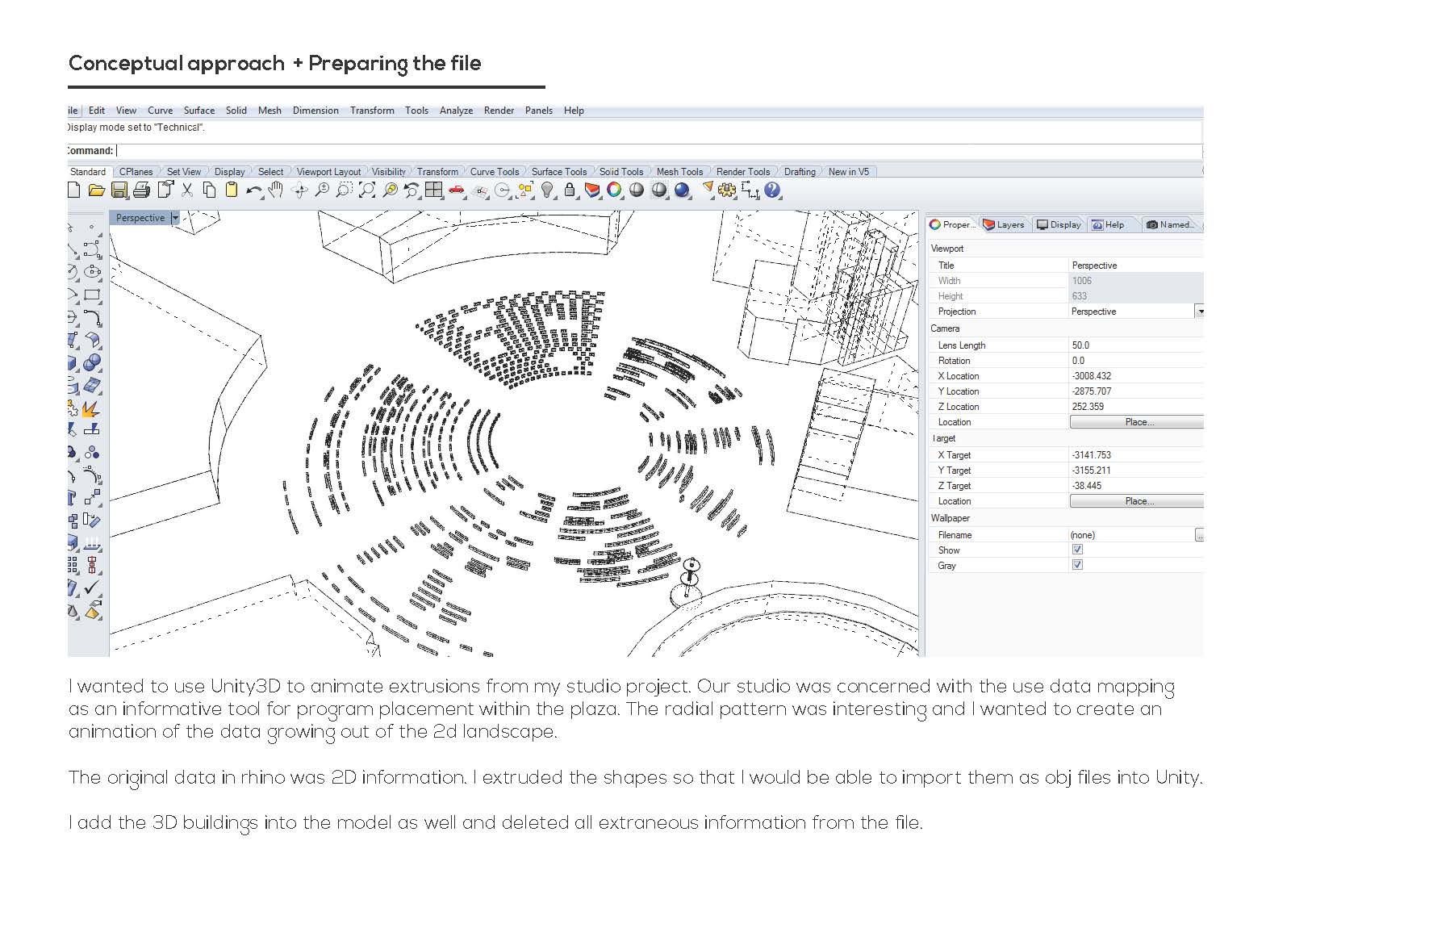1454x941 pixels.
Task: Open the Zoom extents tool
Action: (366, 194)
